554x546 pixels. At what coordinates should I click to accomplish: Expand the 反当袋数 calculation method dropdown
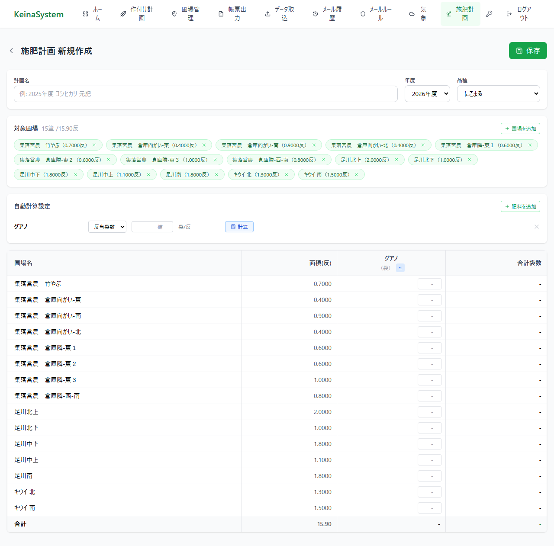point(107,227)
